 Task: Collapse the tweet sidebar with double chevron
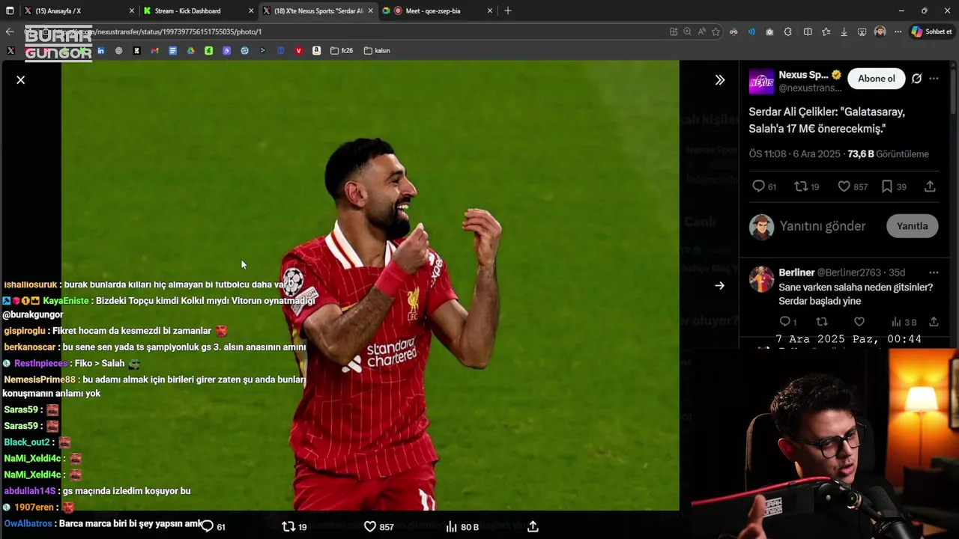click(x=720, y=79)
